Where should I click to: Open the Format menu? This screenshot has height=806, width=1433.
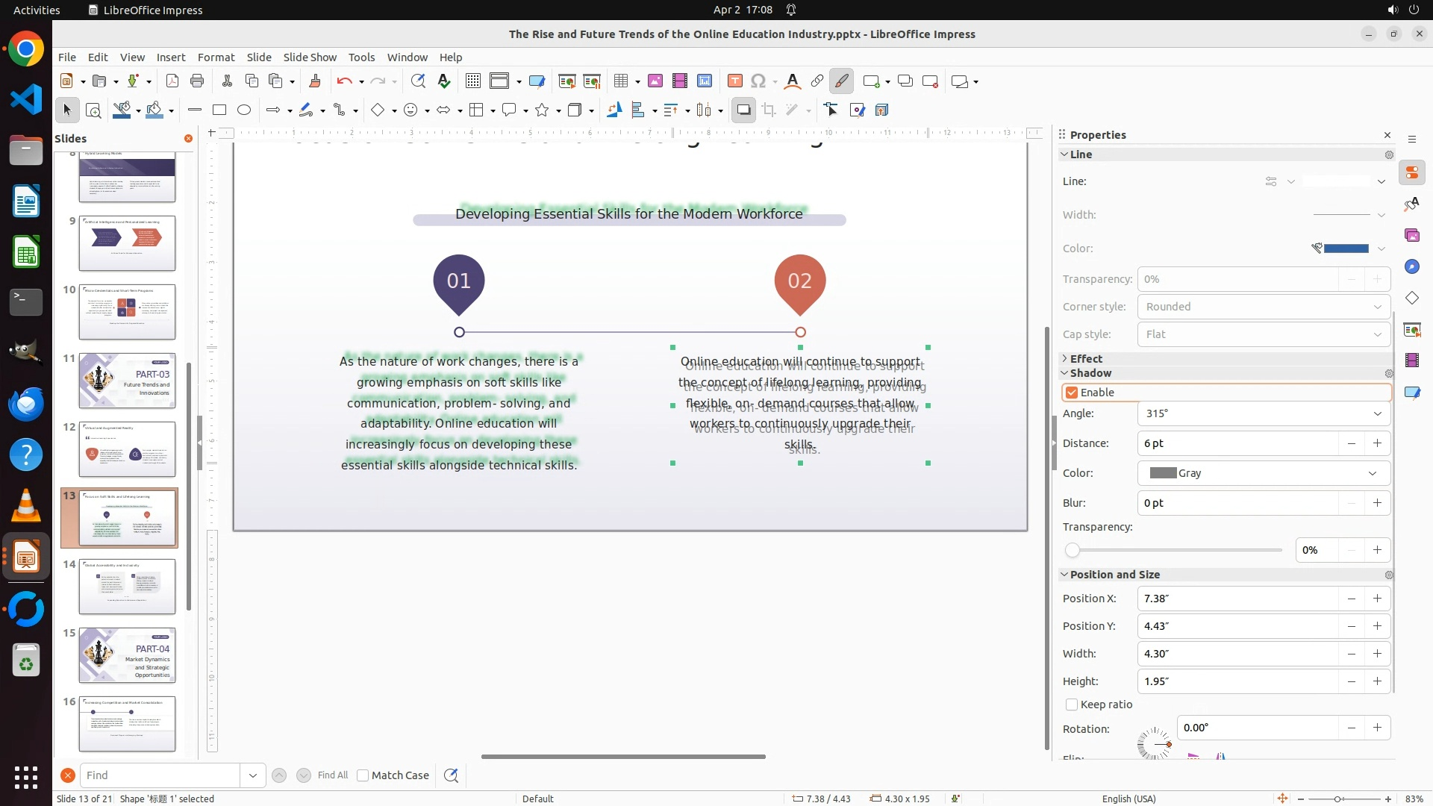pos(216,57)
